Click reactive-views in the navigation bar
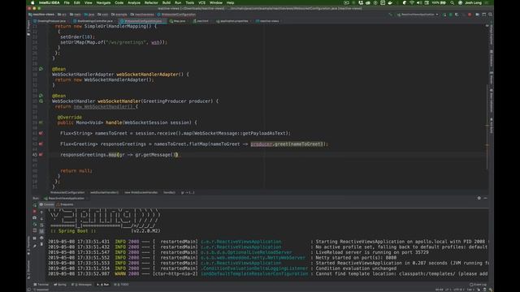520x292 pixels. coord(41,15)
